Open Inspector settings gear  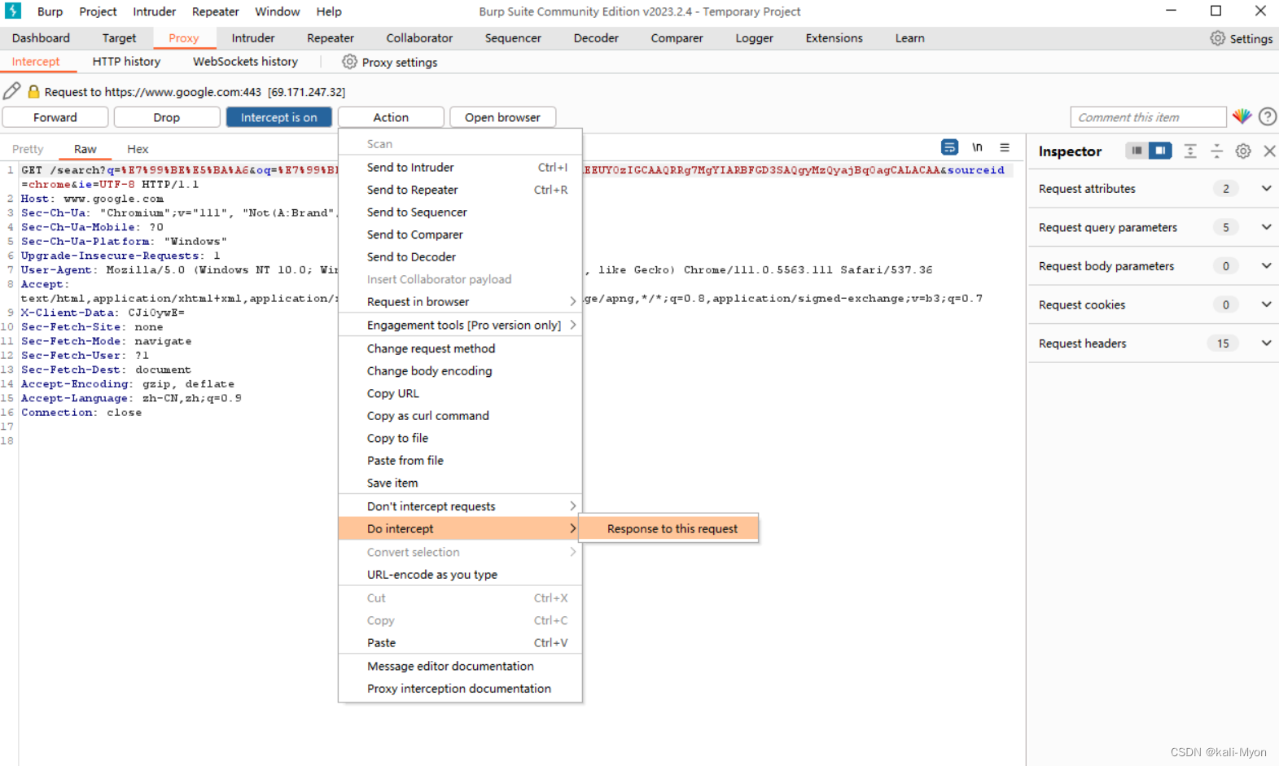click(1242, 151)
